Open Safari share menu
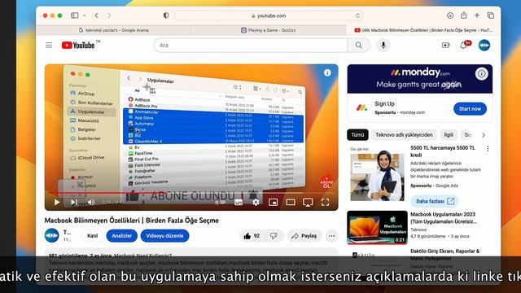The width and height of the screenshot is (521, 293). (463, 15)
